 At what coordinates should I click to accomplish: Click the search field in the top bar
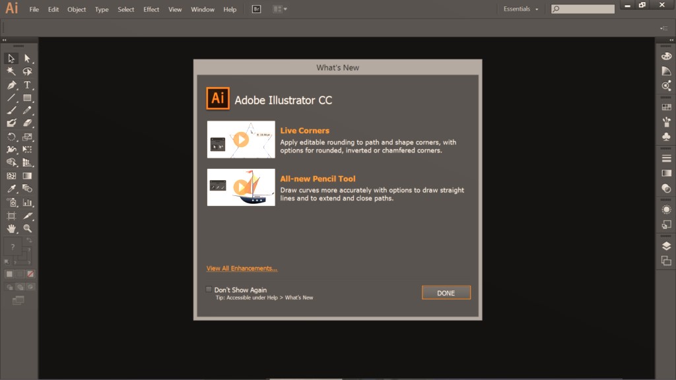click(x=583, y=9)
